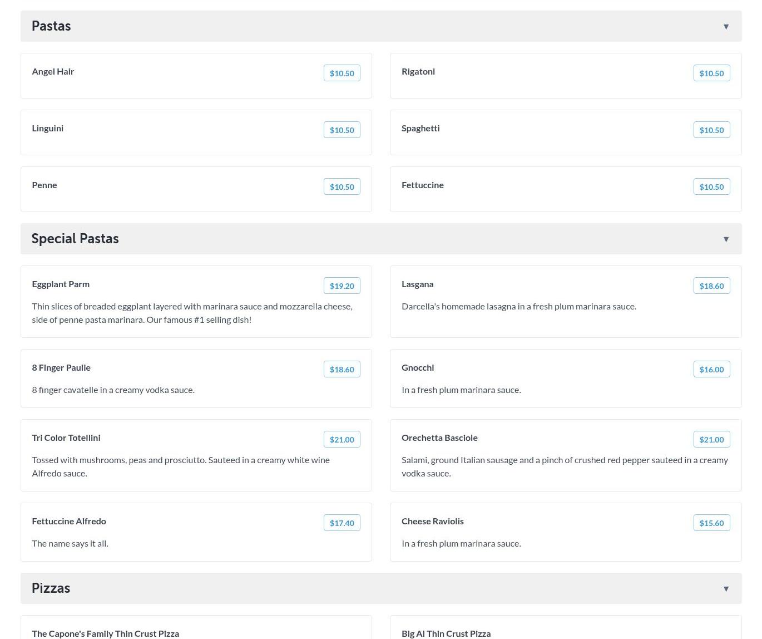
Task: Click the Rigatoni $10.50 price button
Action: coord(711,73)
